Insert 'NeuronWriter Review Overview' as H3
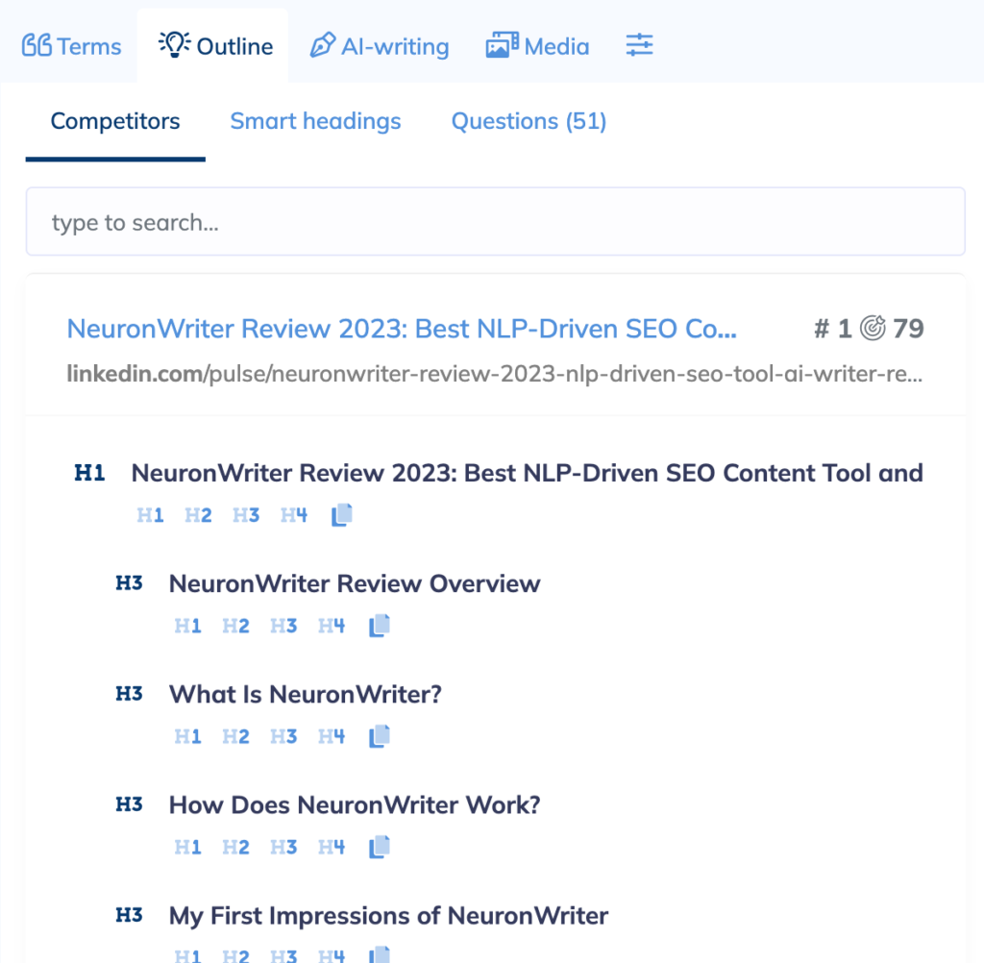 point(283,626)
